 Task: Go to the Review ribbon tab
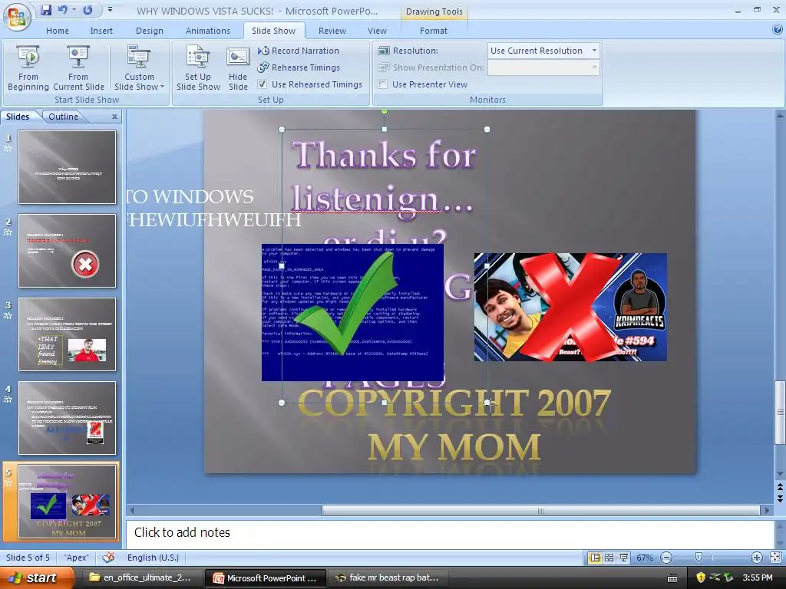[x=332, y=31]
